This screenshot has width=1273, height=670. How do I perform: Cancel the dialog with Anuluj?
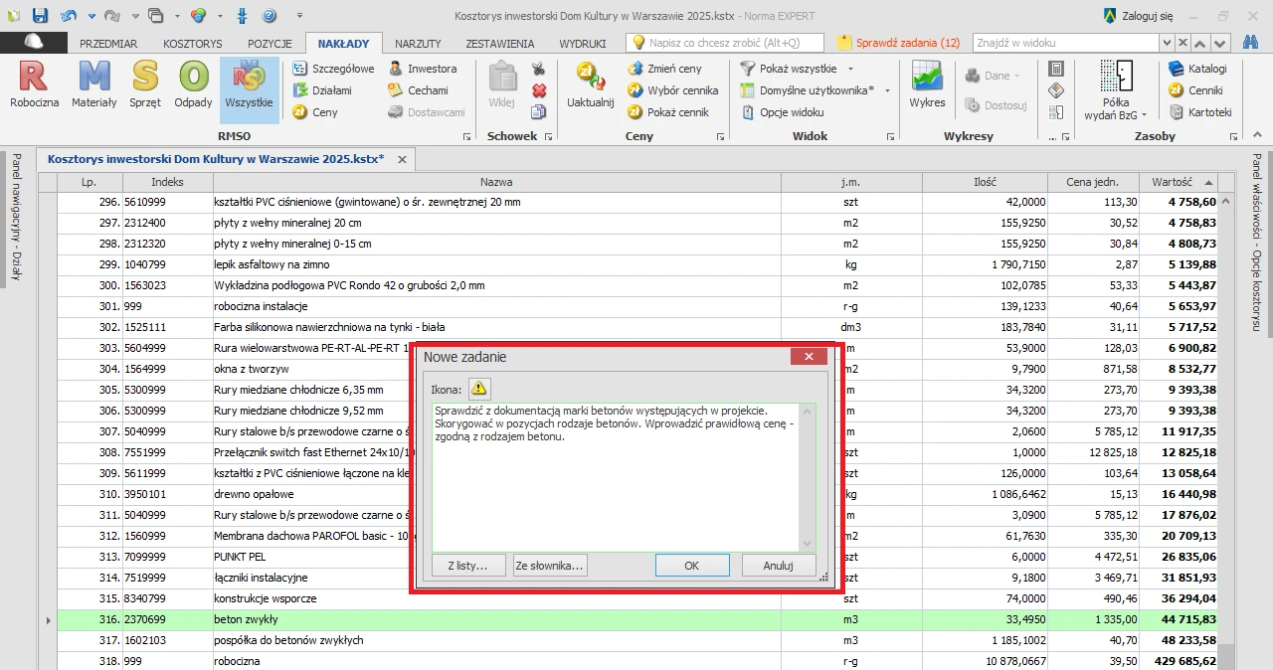tap(778, 566)
